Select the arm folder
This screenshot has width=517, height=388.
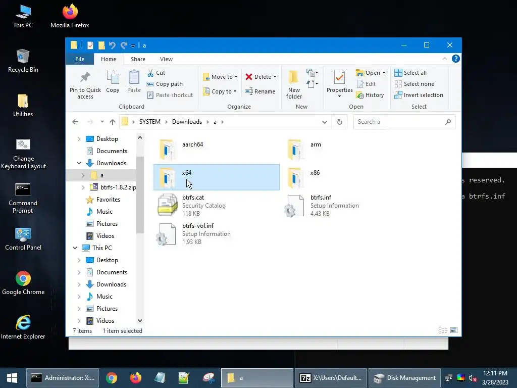pos(344,149)
